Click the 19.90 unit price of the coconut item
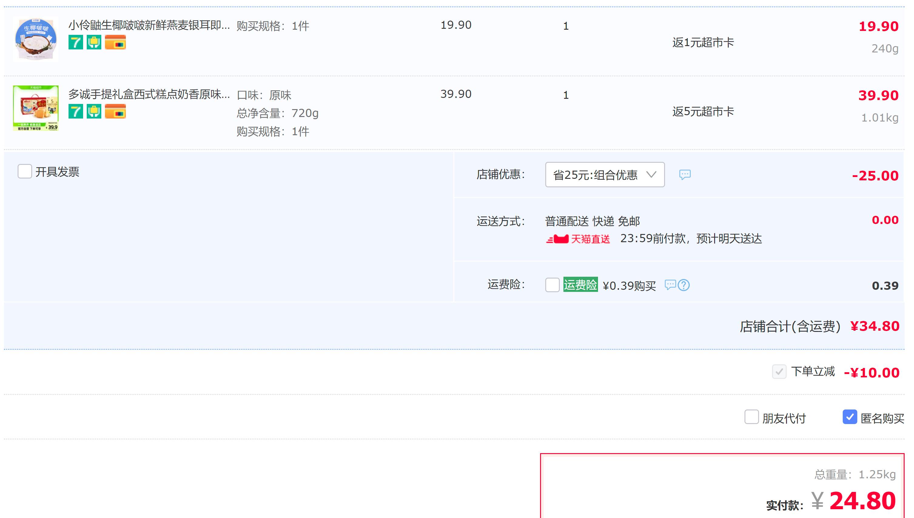Screen dimensions: 914x518 [x=456, y=25]
